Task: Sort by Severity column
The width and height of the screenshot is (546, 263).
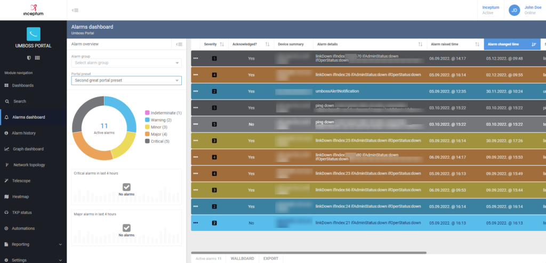Action: (222, 44)
